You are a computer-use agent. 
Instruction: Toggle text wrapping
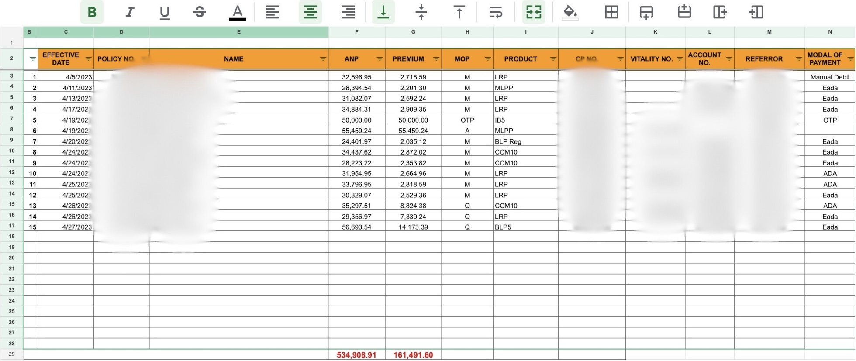pyautogui.click(x=496, y=12)
